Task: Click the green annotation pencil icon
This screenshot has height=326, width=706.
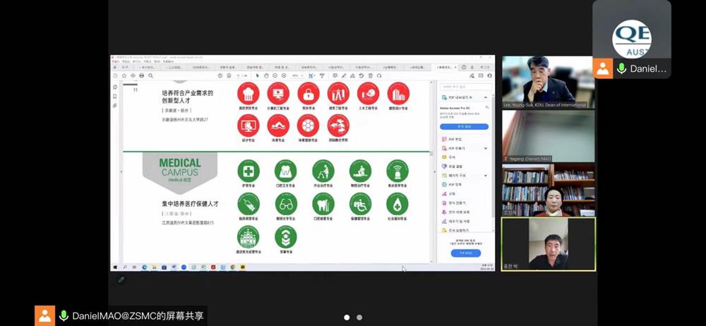Action: [121, 279]
